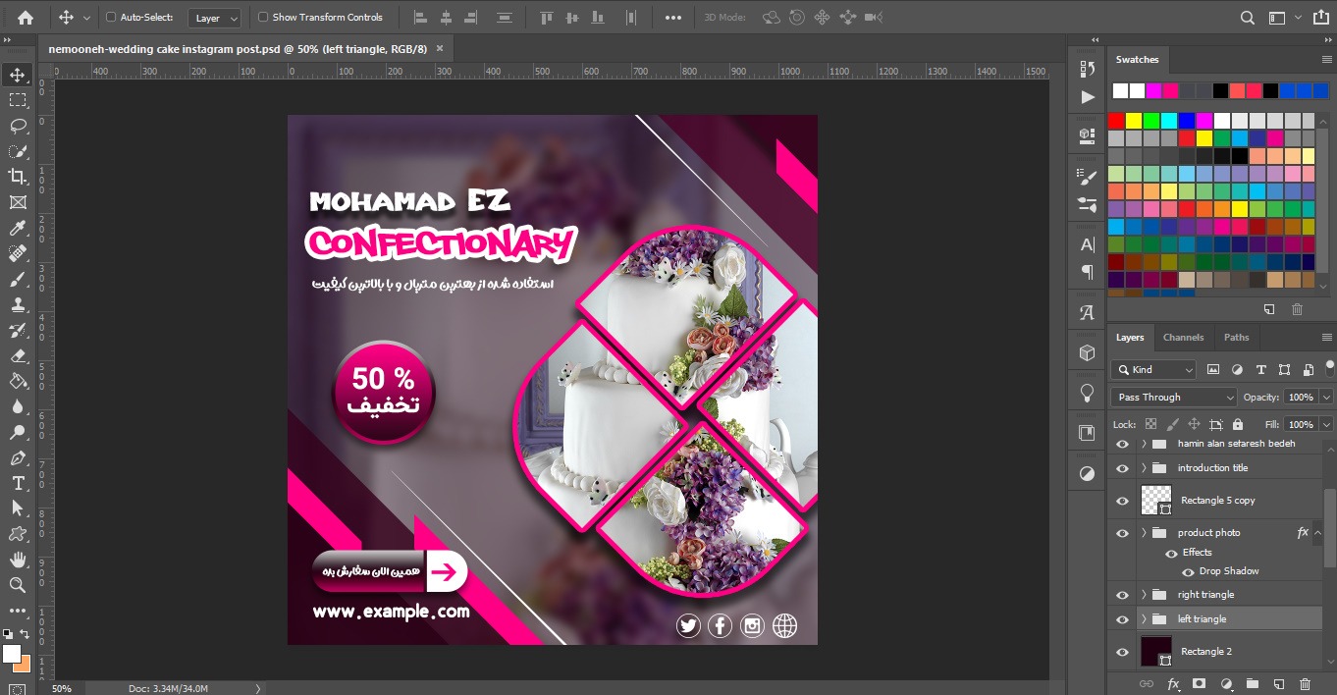Viewport: 1337px width, 695px height.
Task: Pick the Lasso tool
Action: pos(18,126)
